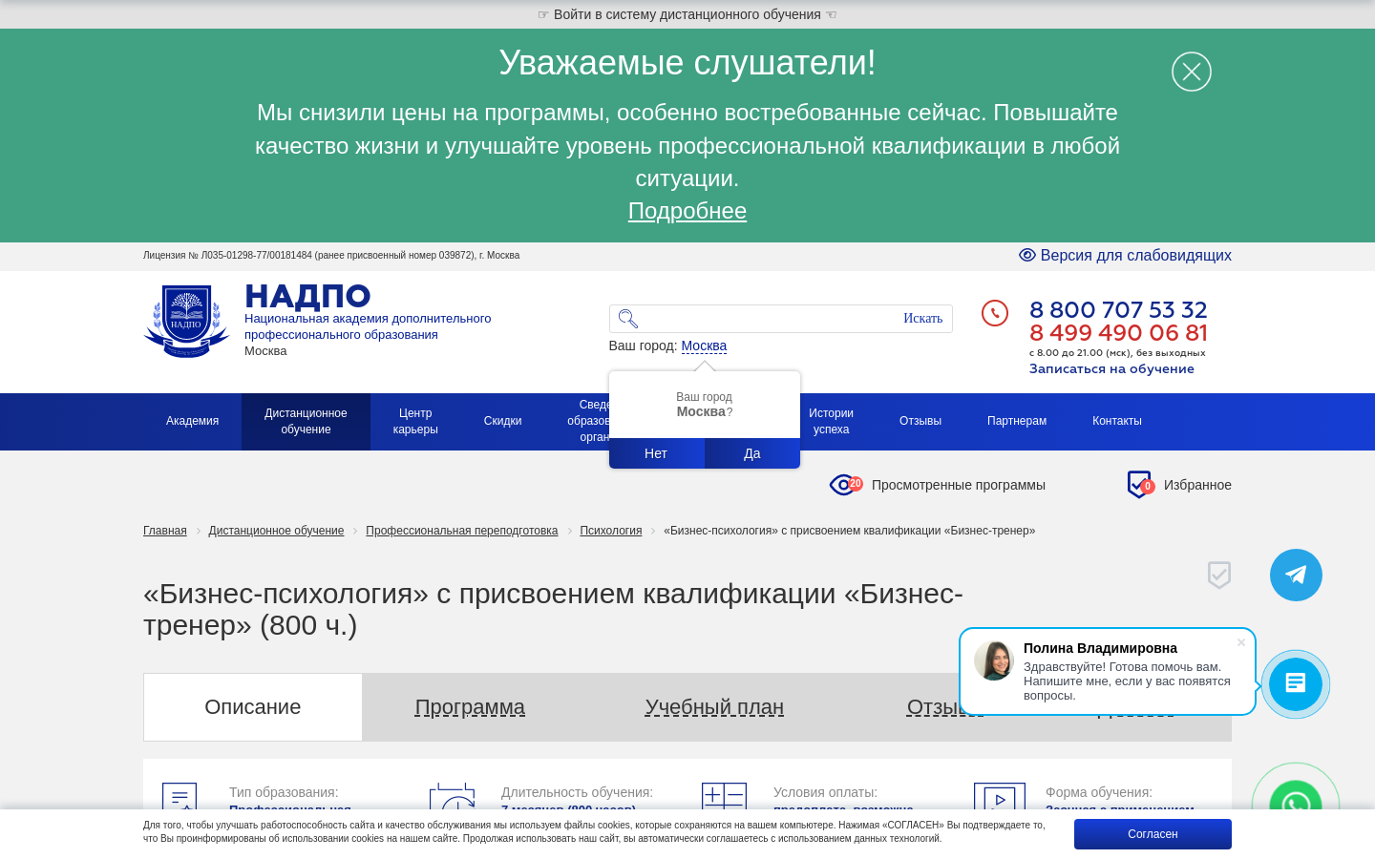Confirm city by clicking Да
1375x859 pixels.
[752, 453]
